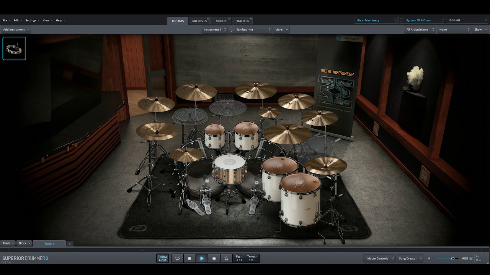Toggle the loop playback button

coord(177,259)
